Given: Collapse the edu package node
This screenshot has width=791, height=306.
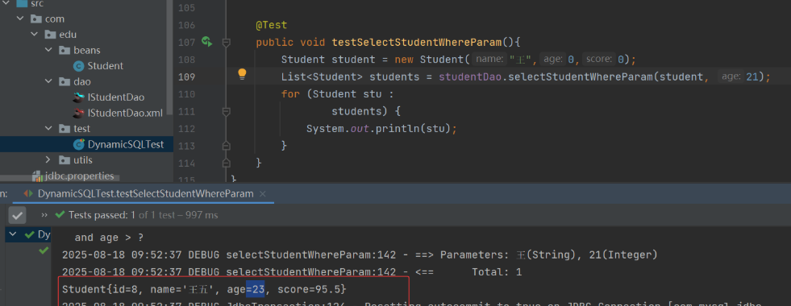Looking at the screenshot, I should click(35, 35).
